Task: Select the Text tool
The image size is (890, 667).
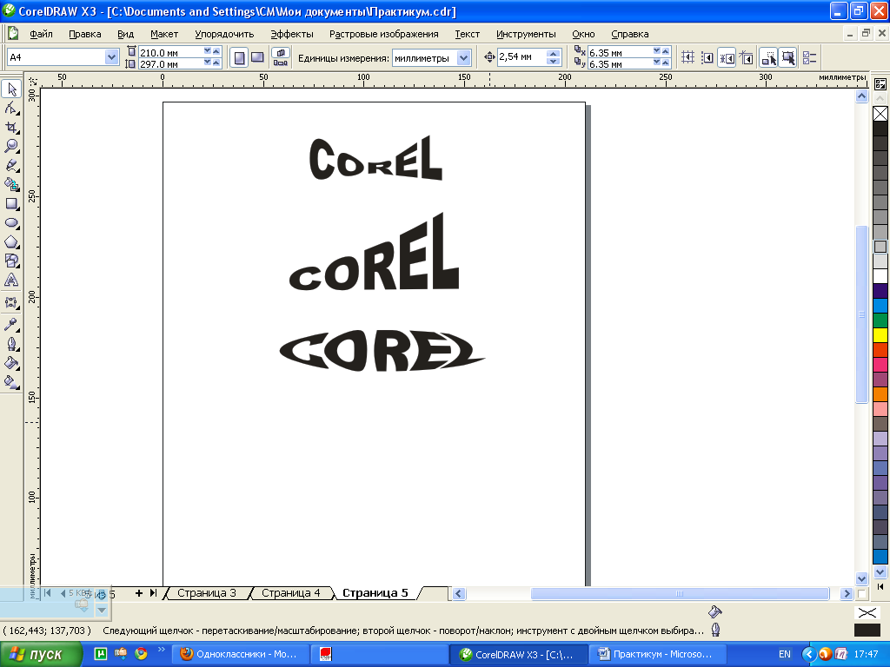Action: pyautogui.click(x=11, y=281)
